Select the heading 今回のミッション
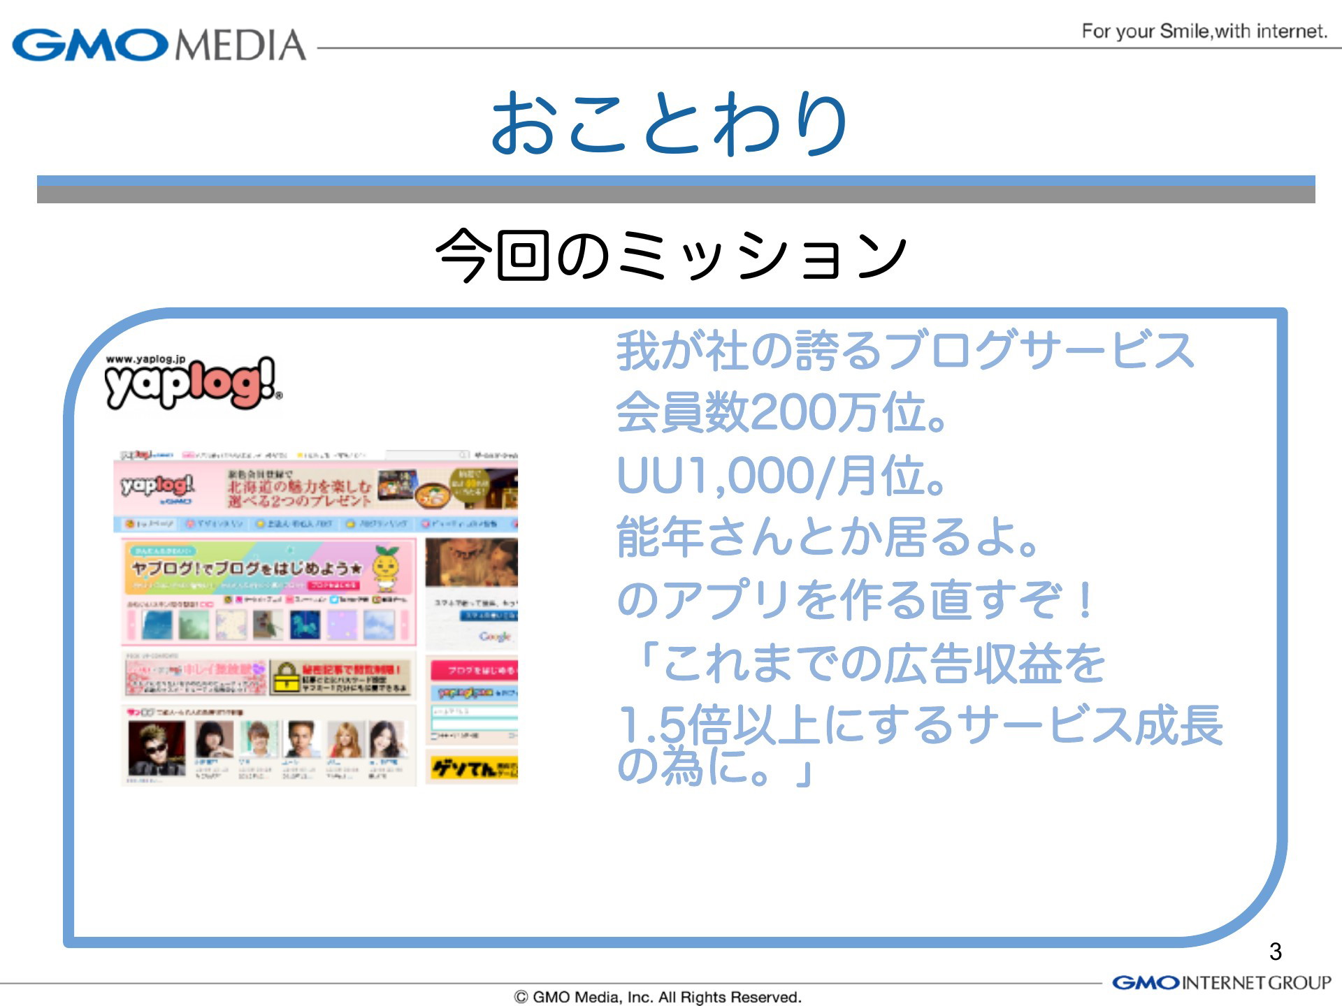1342x1006 pixels. (x=671, y=255)
